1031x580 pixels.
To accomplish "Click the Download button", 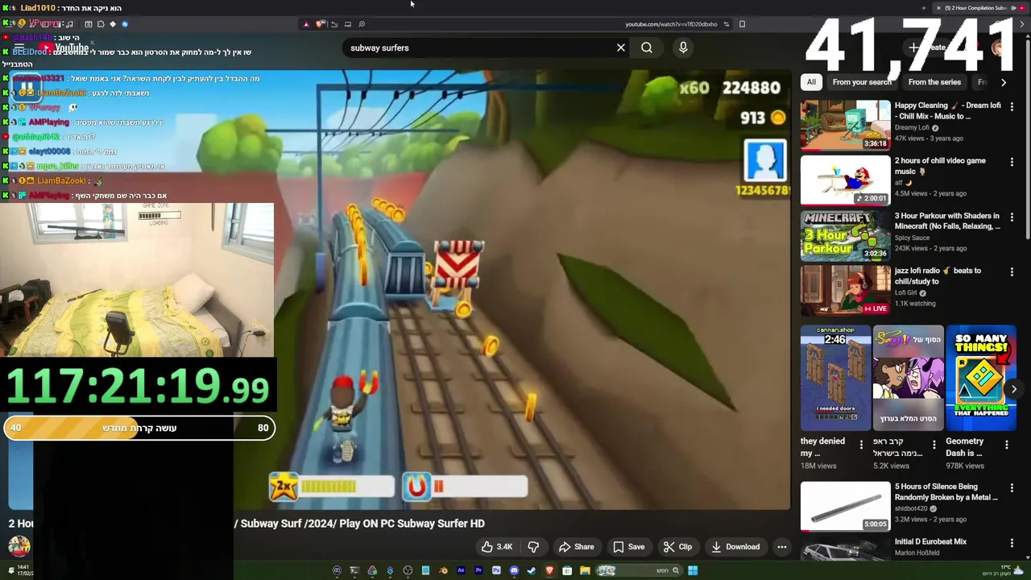I will (x=735, y=547).
